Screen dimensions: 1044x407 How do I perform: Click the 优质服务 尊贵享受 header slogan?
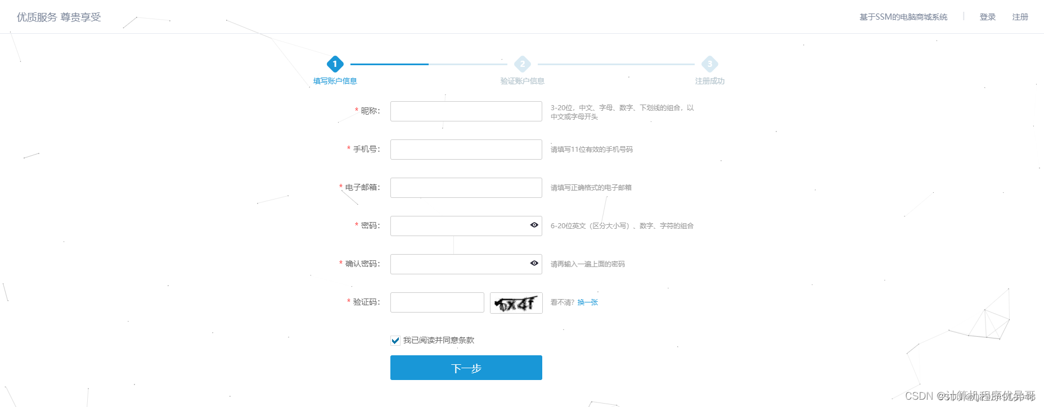tap(59, 17)
